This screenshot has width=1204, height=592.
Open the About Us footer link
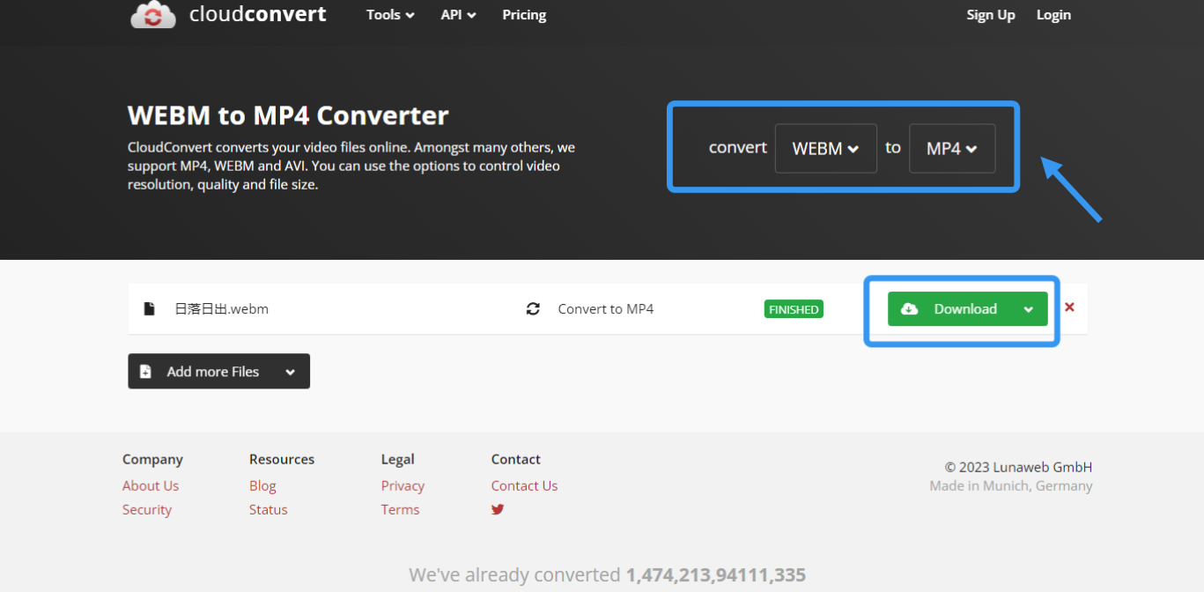click(151, 485)
